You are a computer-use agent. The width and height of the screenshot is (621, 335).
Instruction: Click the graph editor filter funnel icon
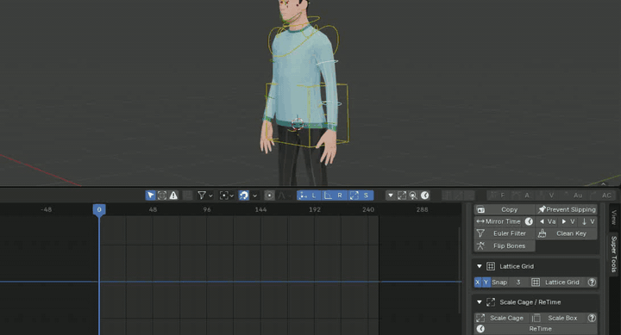(202, 195)
